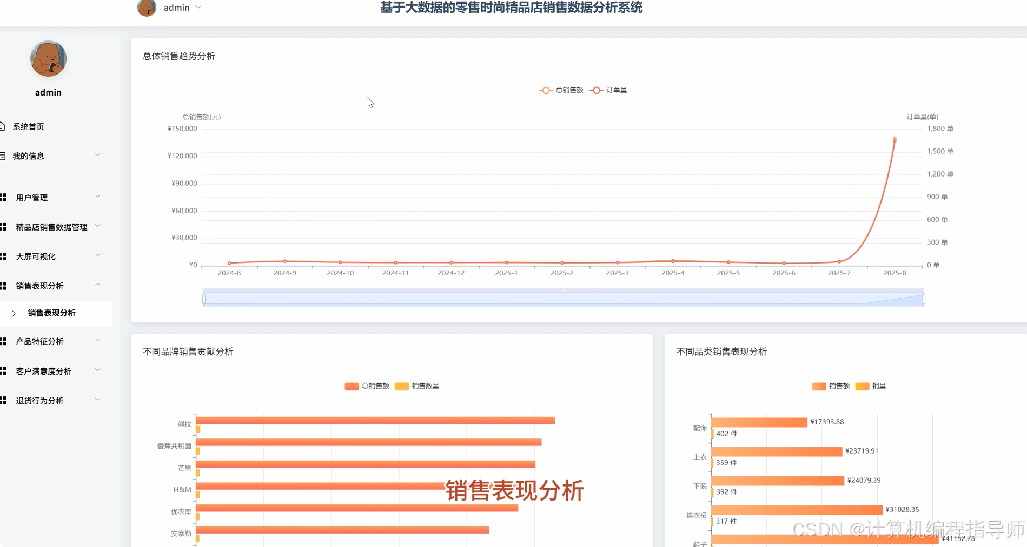Click 连衣裙 bar showing ¥31028.35
The height and width of the screenshot is (547, 1027).
(x=797, y=510)
